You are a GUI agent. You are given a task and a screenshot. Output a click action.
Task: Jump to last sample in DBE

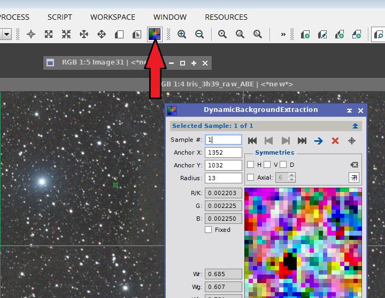point(302,141)
